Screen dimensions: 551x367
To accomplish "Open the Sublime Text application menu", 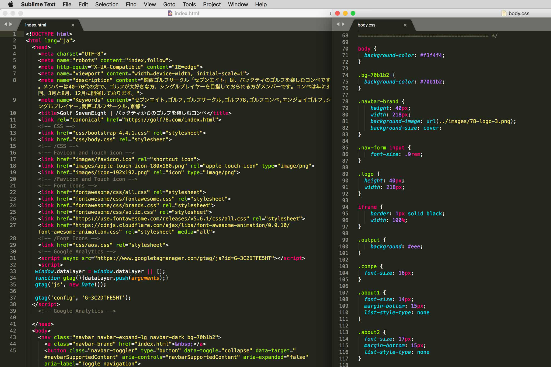I will point(38,4).
